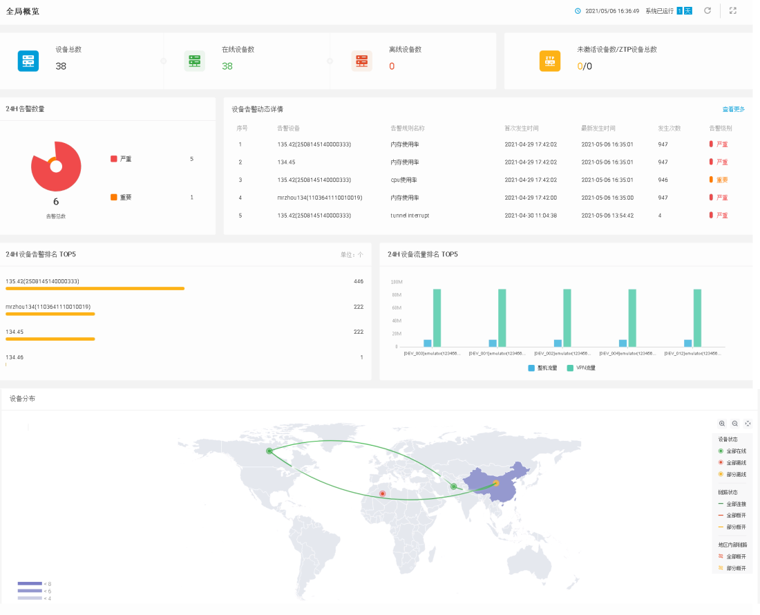
Task: Toggle the 重要 legend entry in alarm chart
Action: click(x=121, y=198)
